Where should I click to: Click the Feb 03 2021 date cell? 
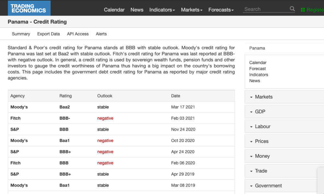click(183, 118)
